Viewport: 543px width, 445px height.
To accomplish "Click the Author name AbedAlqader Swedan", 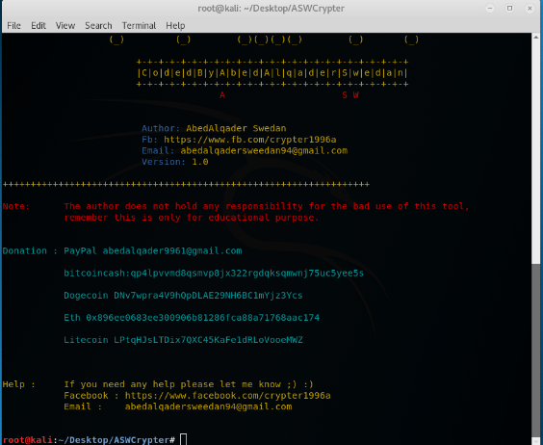I will coord(236,128).
